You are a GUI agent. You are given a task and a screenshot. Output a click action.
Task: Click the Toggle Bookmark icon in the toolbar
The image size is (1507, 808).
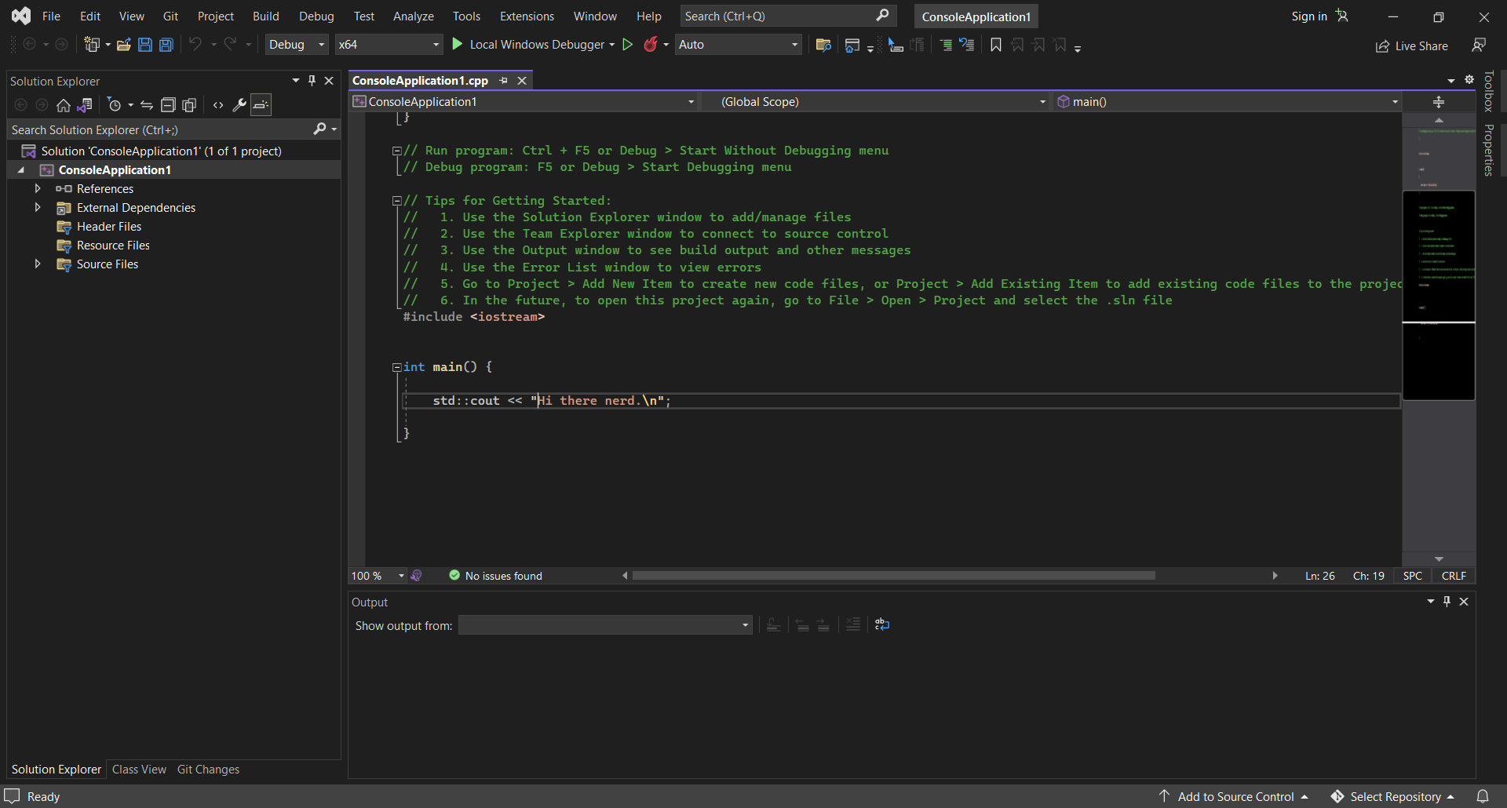(x=994, y=45)
